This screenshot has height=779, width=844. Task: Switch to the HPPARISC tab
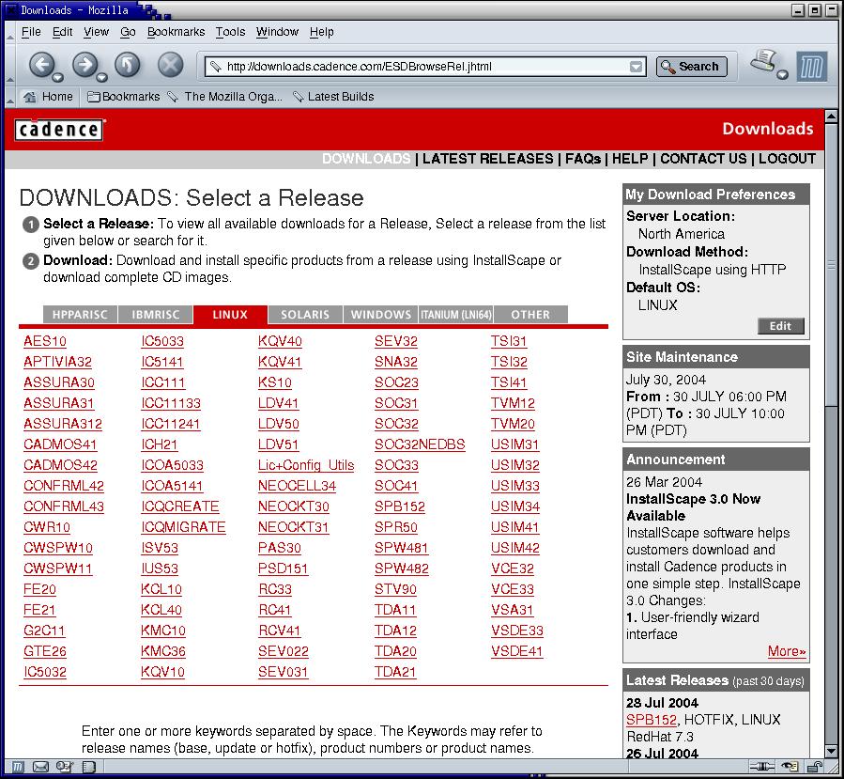point(80,315)
